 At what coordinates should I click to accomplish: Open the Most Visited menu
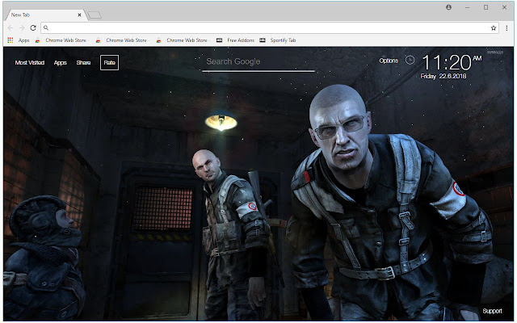click(x=30, y=63)
